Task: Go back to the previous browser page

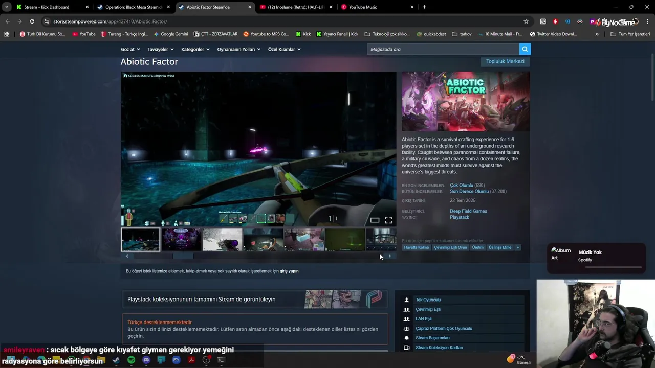Action: click(7, 21)
